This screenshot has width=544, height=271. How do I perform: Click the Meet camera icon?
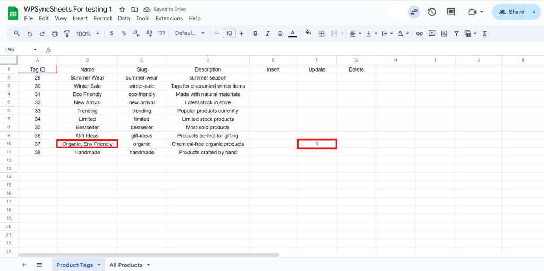(x=472, y=12)
